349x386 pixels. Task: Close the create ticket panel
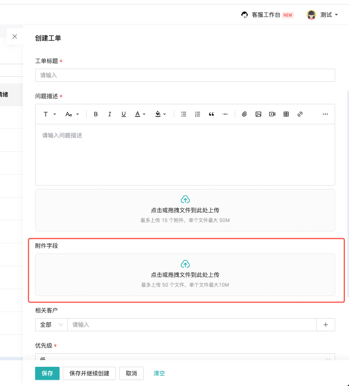coord(15,36)
